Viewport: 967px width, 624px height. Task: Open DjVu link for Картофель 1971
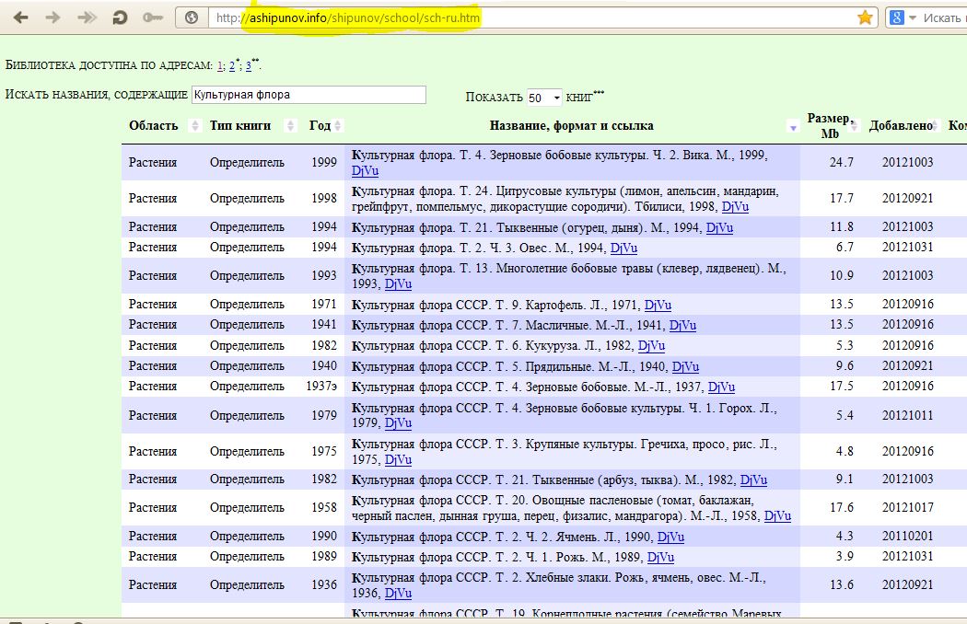(x=658, y=305)
